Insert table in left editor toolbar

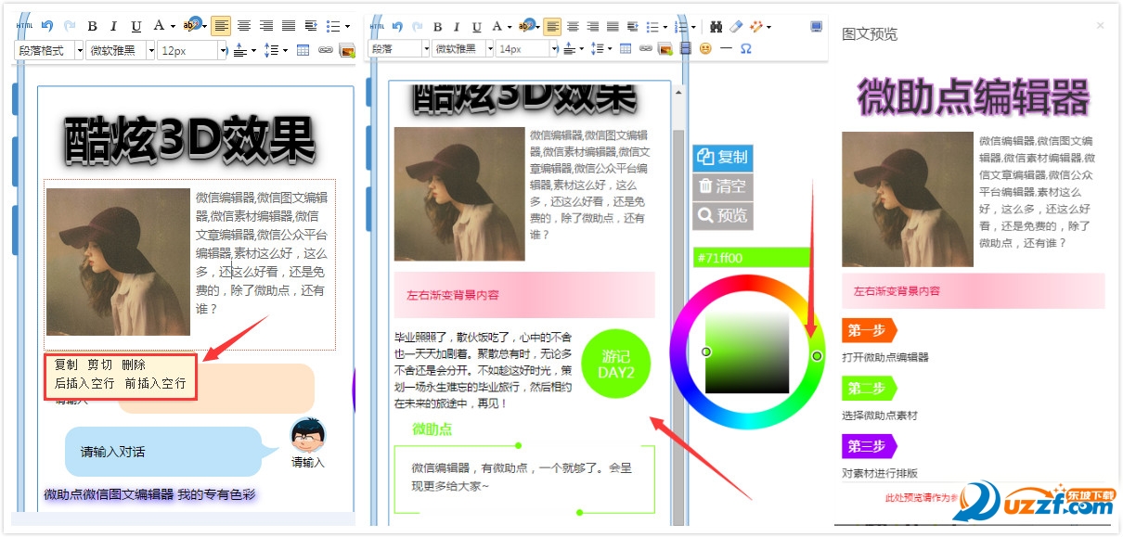[303, 50]
